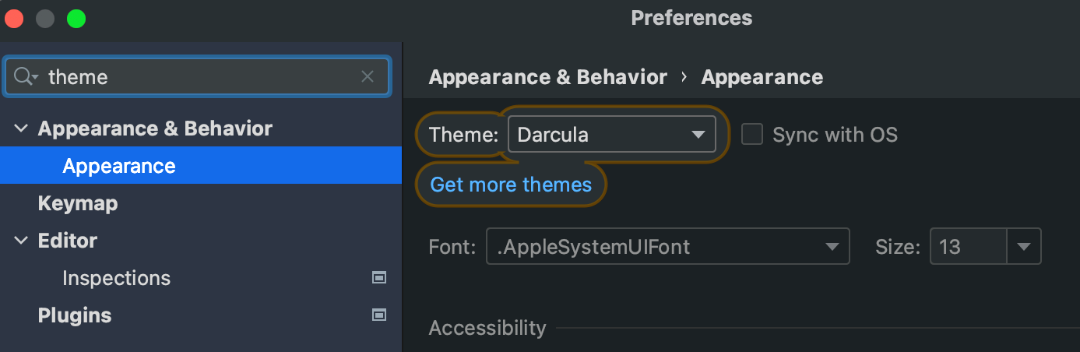This screenshot has width=1080, height=352.
Task: Open the Theme dropdown showing Darcula
Action: tap(611, 135)
